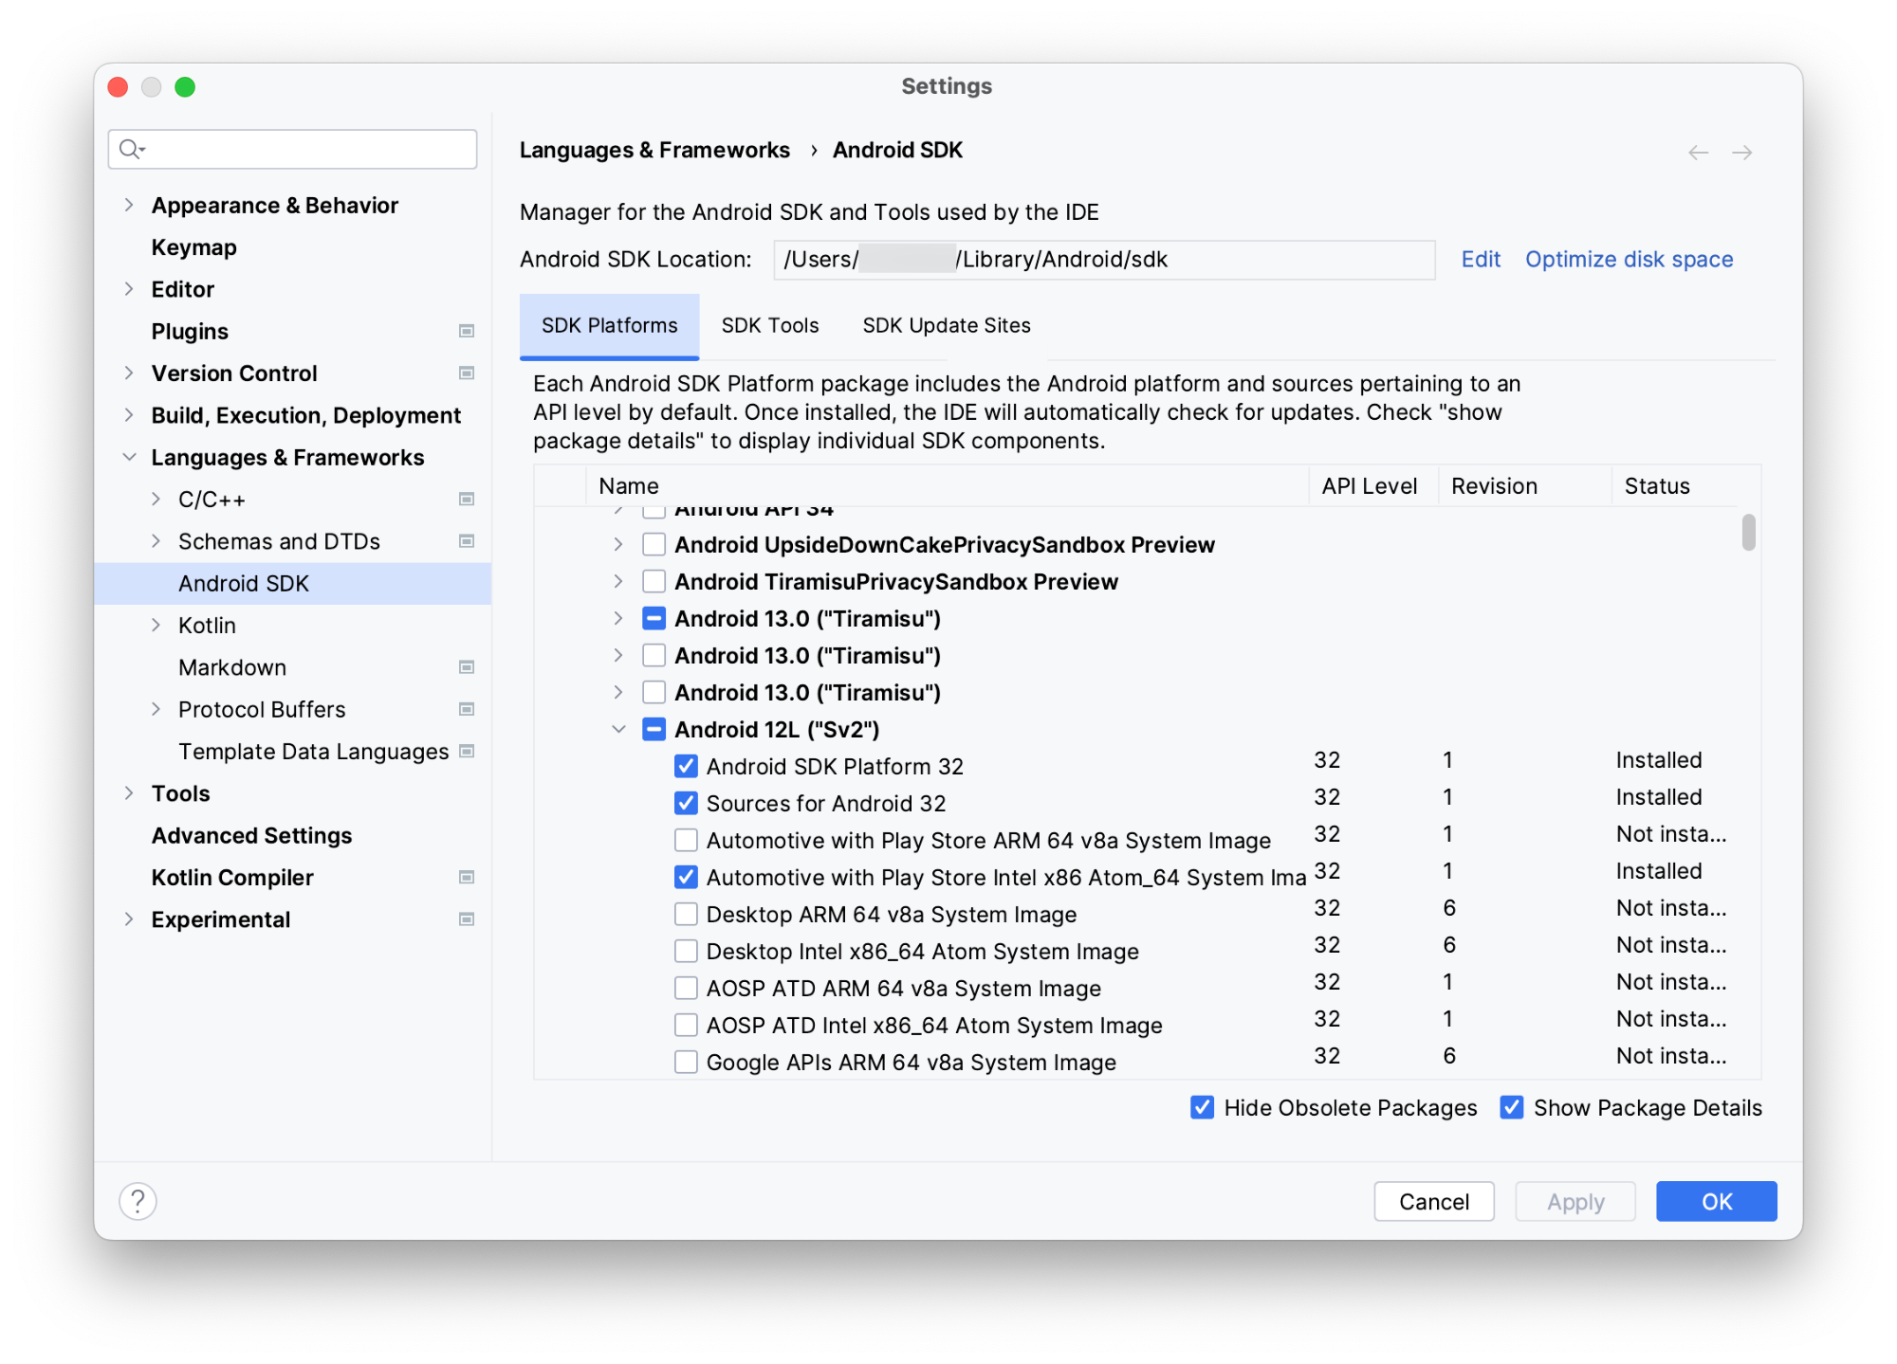Click the Optimize disk space link

[1629, 259]
